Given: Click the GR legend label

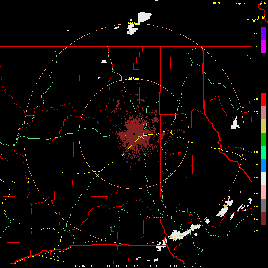Looking at the screenshot, I should point(255,113).
